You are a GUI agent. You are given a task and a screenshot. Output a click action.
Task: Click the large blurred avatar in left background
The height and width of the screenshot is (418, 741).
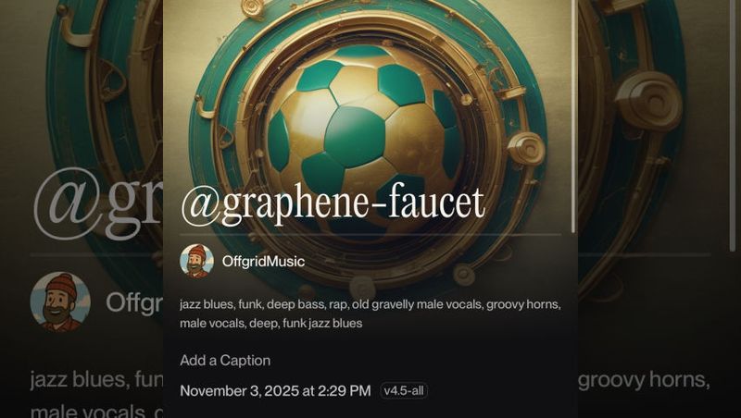pyautogui.click(x=60, y=302)
